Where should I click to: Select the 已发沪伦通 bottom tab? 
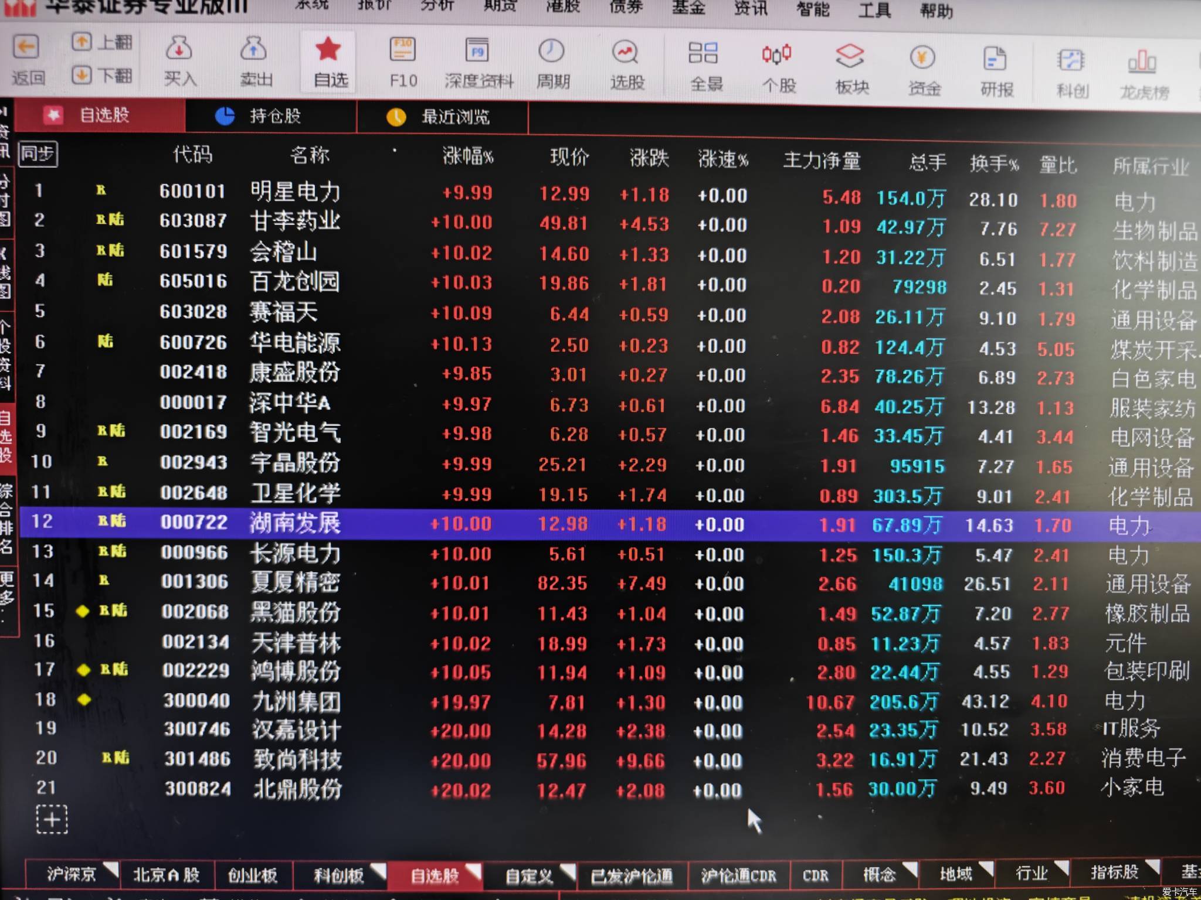632,877
